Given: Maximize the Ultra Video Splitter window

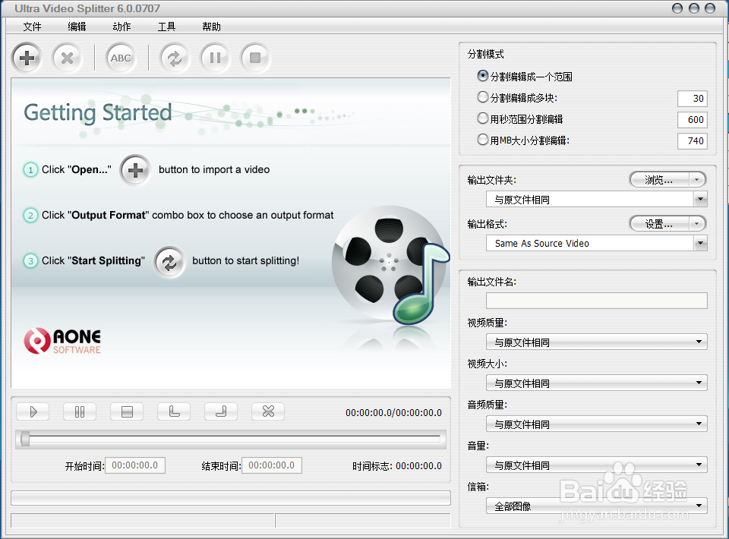Looking at the screenshot, I should pos(693,8).
